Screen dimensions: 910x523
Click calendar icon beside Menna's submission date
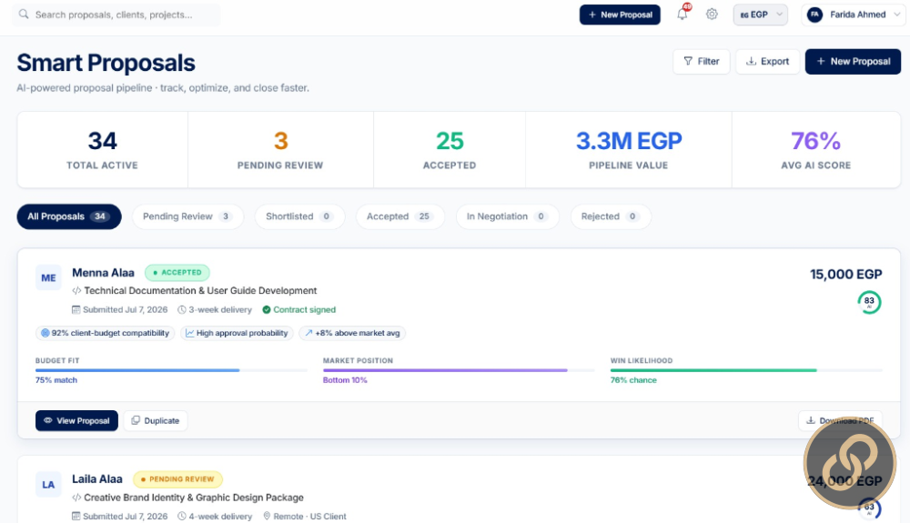[76, 309]
